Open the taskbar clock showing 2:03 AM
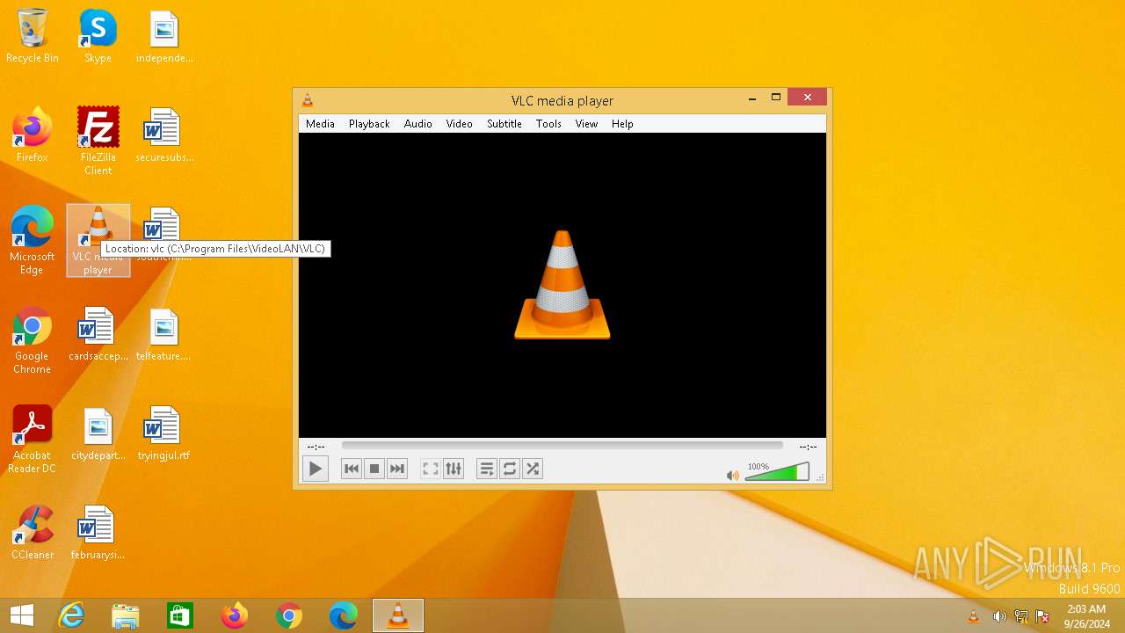The width and height of the screenshot is (1125, 633). click(1086, 615)
